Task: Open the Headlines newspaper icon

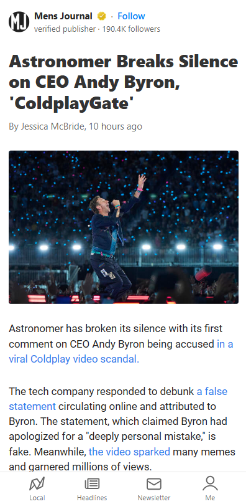Action: (92, 483)
